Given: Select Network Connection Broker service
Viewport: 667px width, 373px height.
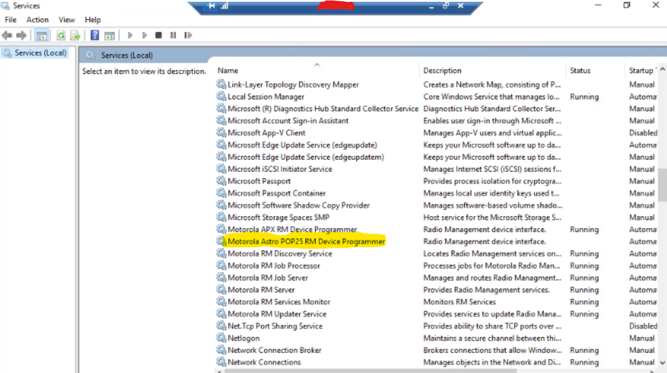Looking at the screenshot, I should (x=274, y=350).
